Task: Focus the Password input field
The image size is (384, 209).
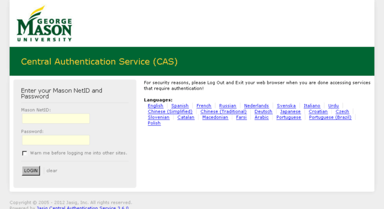Action: tap(56, 140)
